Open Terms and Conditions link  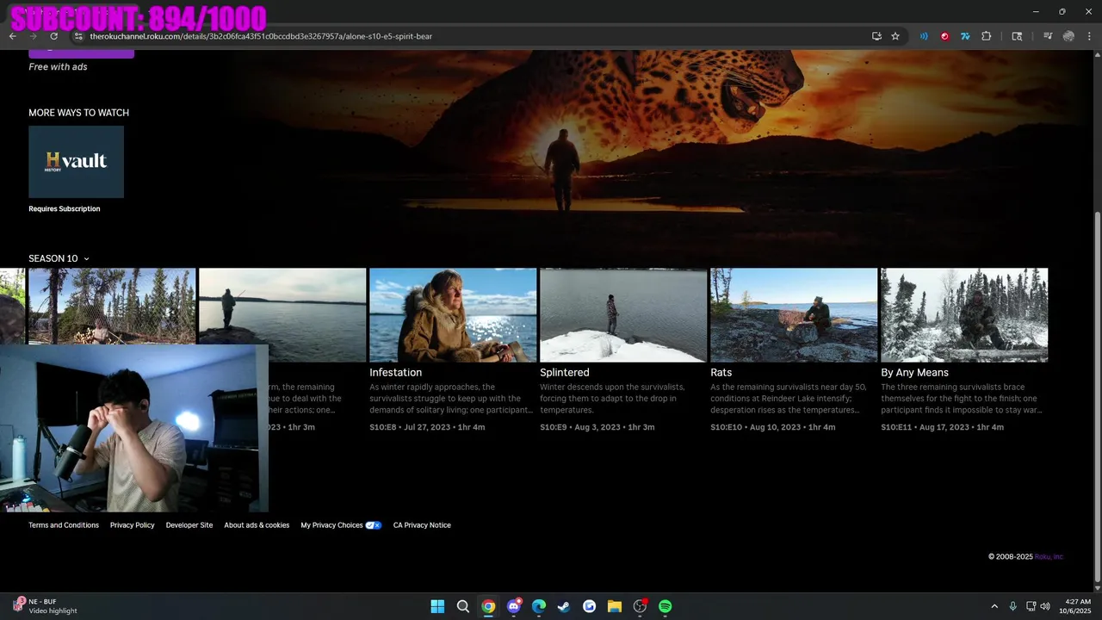pyautogui.click(x=64, y=525)
